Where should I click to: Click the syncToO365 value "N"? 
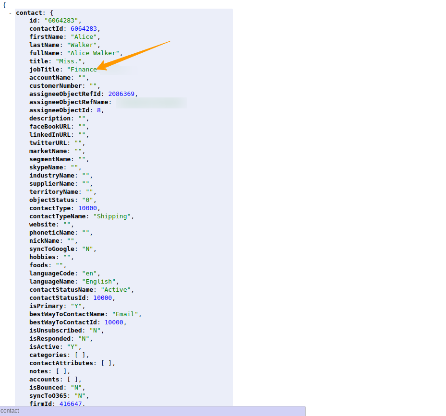coord(80,396)
